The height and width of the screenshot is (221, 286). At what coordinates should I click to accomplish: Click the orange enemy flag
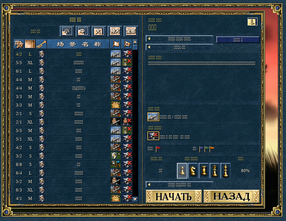[x=212, y=149]
